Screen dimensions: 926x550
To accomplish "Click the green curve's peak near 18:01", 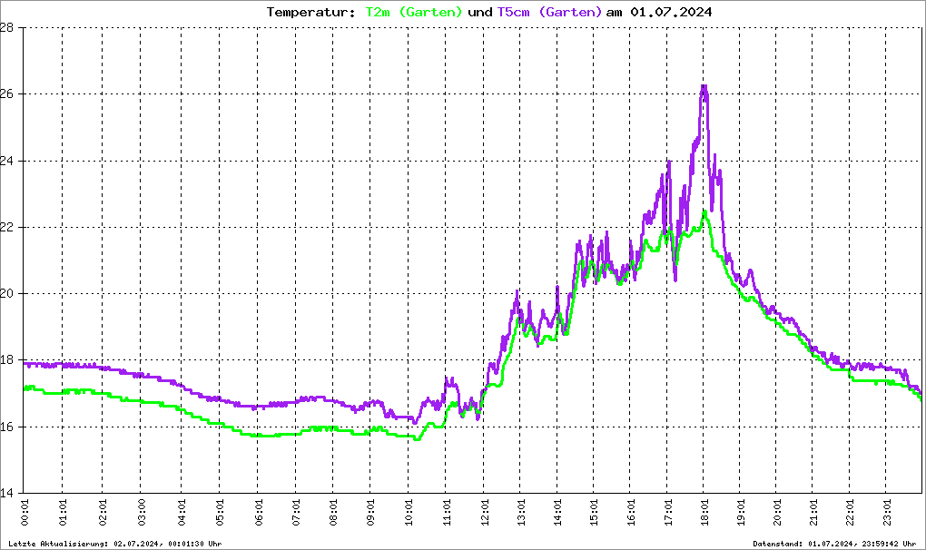I will 704,212.
